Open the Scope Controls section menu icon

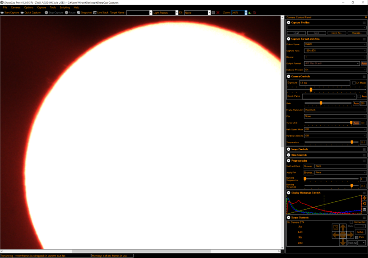pos(364,218)
